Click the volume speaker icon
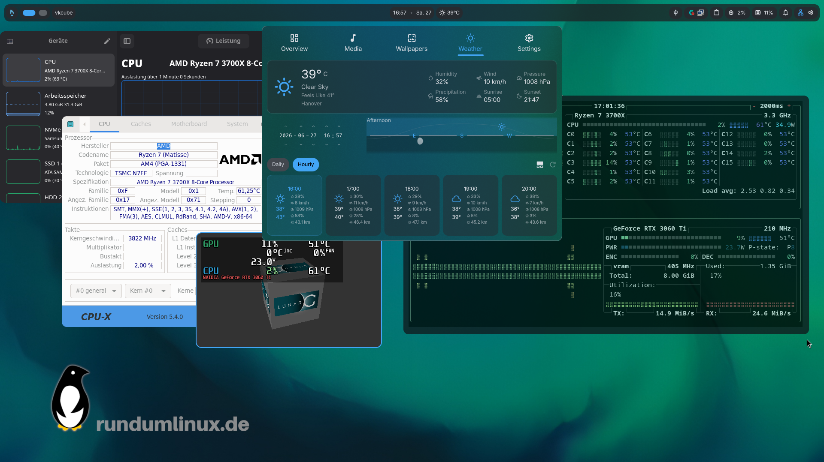The width and height of the screenshot is (824, 462). [x=810, y=13]
